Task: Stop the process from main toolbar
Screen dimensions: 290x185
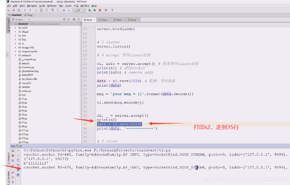Action: click(x=100, y=10)
